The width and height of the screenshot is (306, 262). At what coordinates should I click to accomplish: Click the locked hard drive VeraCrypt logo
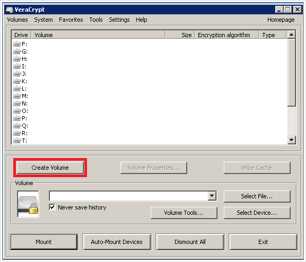coord(28,204)
